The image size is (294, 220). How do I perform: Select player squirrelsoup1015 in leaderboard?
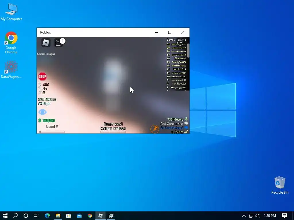(179, 48)
